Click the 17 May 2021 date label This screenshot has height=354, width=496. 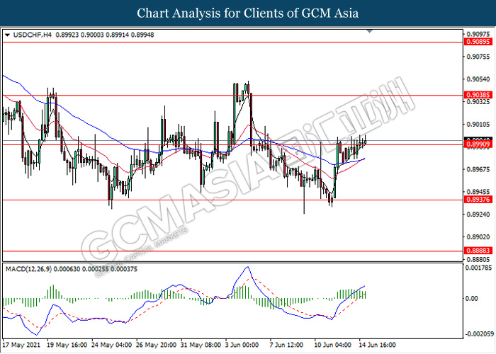point(21,345)
